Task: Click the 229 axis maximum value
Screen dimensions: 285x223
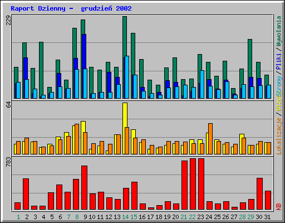Action: [8, 20]
